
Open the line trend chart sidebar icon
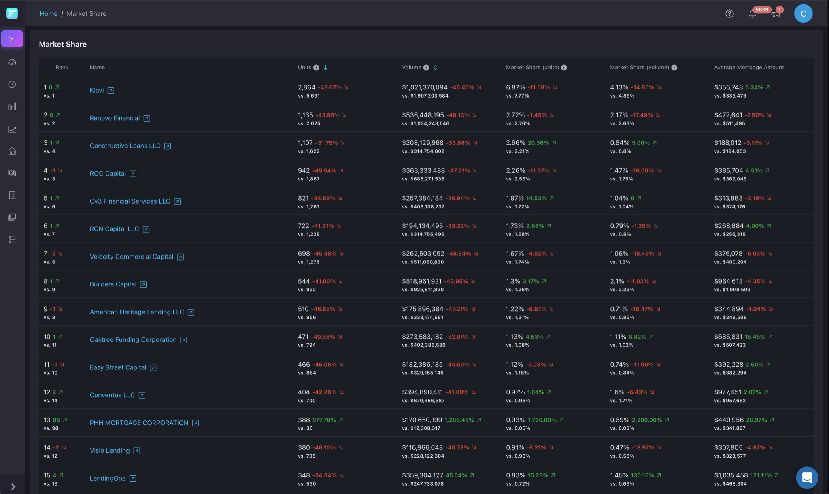[12, 129]
